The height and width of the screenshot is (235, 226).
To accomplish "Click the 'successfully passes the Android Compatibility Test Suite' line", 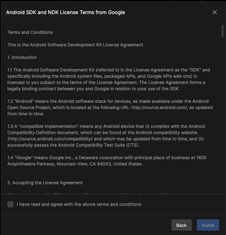I will pyautogui.click(x=73, y=145).
